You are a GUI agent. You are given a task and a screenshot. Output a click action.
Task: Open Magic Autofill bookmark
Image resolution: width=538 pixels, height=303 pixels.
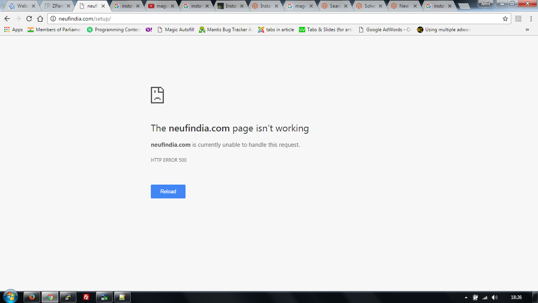176,30
